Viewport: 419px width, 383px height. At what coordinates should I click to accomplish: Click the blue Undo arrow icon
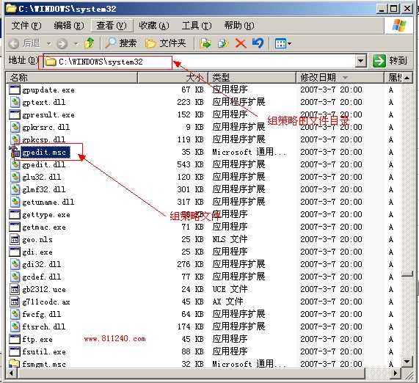coord(258,43)
